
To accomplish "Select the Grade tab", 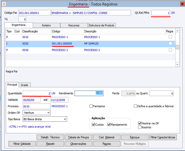I will coord(24,85).
